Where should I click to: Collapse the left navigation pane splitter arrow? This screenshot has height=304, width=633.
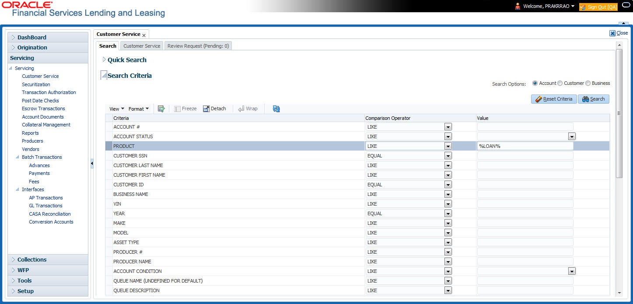[x=92, y=164]
